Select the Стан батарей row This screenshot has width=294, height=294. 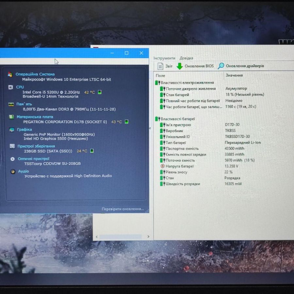(212, 94)
